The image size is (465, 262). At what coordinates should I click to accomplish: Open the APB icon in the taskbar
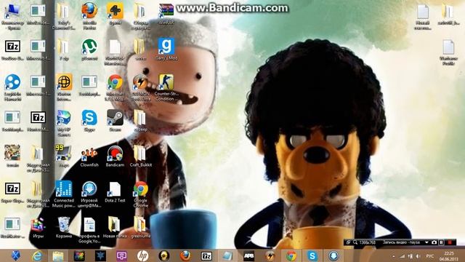click(x=248, y=255)
